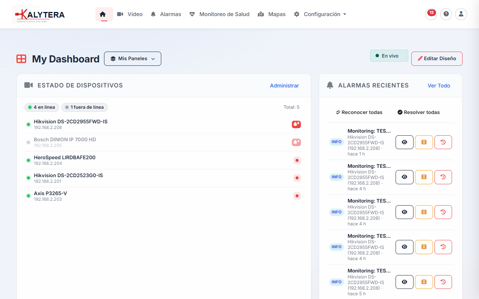Click gray offline dot for Bosch DINION
479x299 pixels.
(28, 142)
